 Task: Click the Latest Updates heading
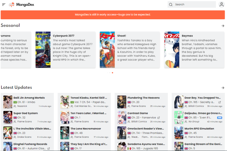(x=16, y=88)
